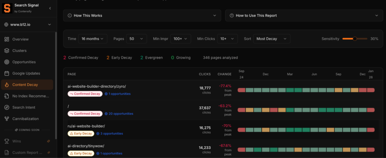Adjust the Sensitivity slider handle
This screenshot has height=158, width=386.
click(355, 39)
